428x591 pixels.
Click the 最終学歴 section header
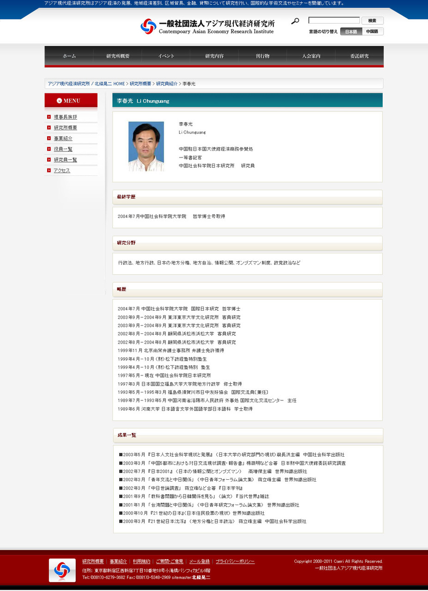click(247, 197)
